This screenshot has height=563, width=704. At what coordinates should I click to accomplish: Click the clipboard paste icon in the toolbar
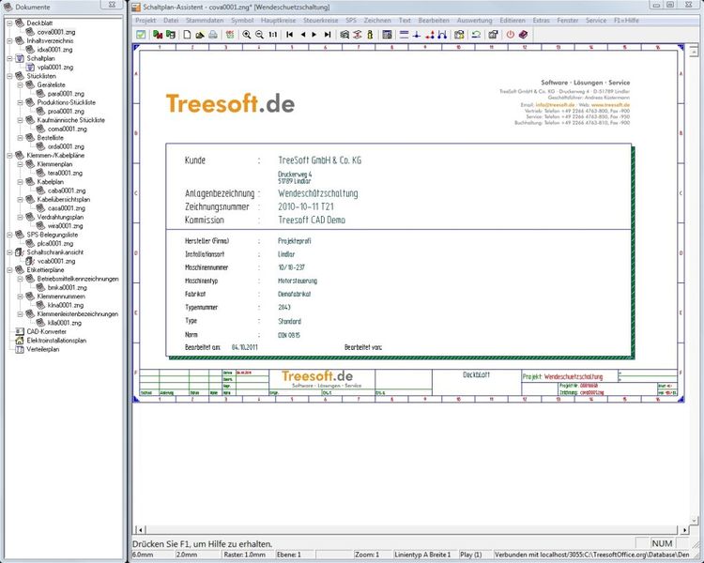pyautogui.click(x=459, y=35)
